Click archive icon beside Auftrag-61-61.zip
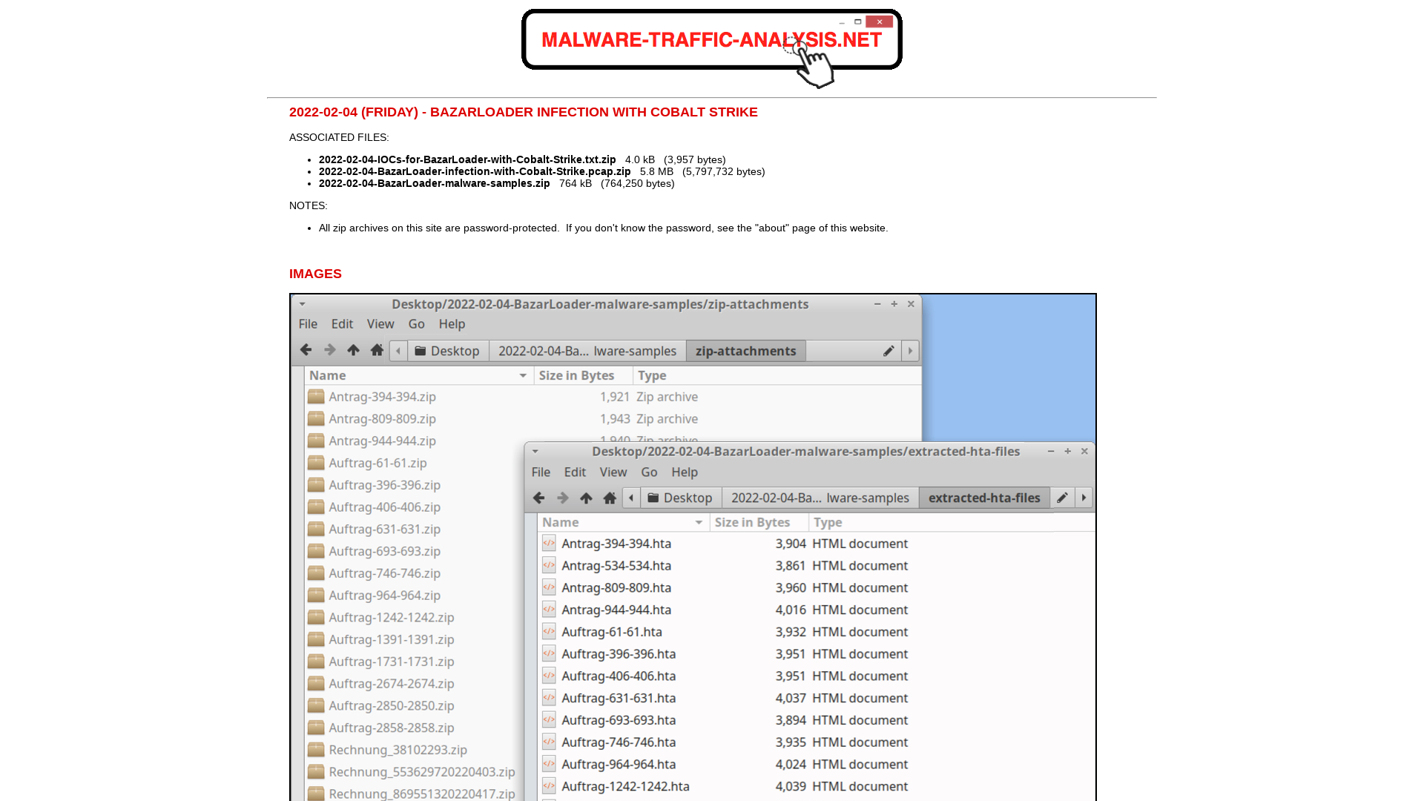Image resolution: width=1424 pixels, height=801 pixels. click(x=316, y=463)
